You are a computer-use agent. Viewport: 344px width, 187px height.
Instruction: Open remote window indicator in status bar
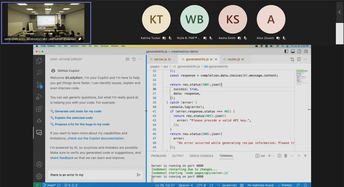(37, 185)
